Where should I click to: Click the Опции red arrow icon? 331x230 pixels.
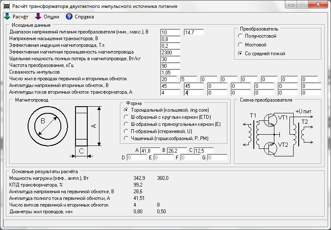(38, 16)
